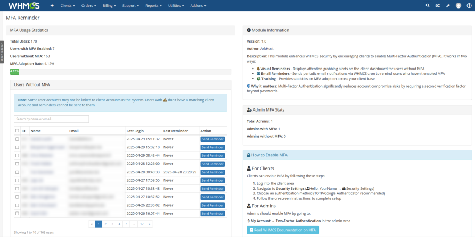Check the row with login 2025-04-27 17:59:55
Viewport: 475px width, 237px height.
(x=17, y=180)
